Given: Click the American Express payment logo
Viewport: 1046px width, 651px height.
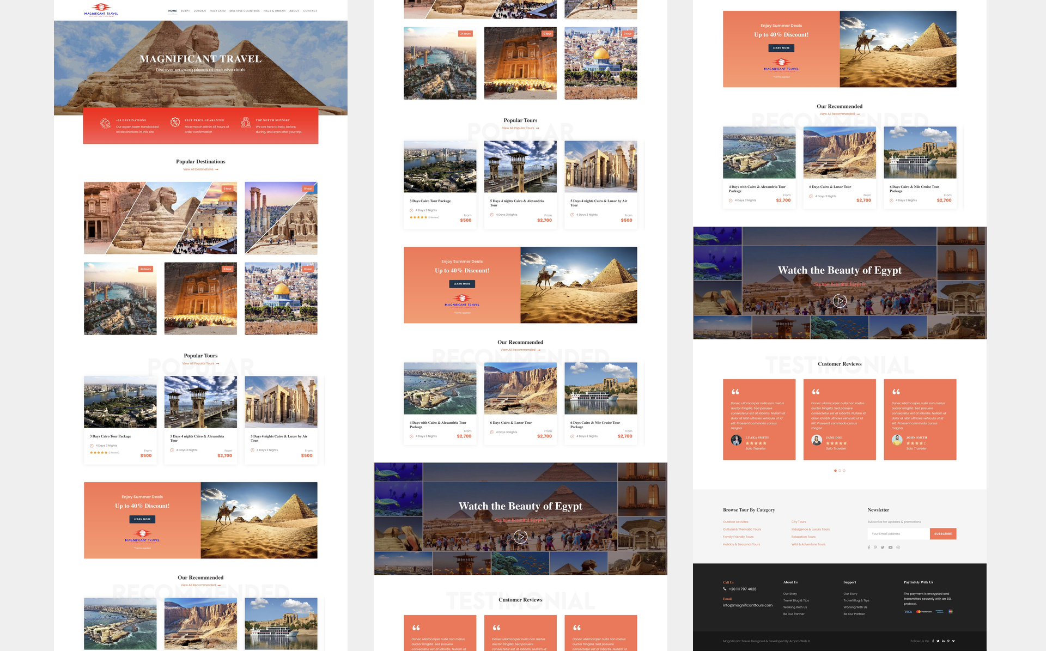Looking at the screenshot, I should tap(939, 612).
